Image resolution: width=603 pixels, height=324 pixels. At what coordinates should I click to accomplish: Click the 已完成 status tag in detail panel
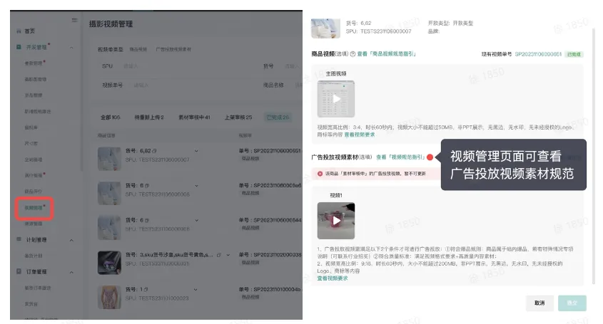[574, 55]
